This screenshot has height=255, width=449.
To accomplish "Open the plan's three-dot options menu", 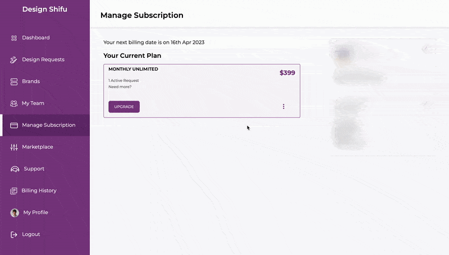I will (x=283, y=107).
